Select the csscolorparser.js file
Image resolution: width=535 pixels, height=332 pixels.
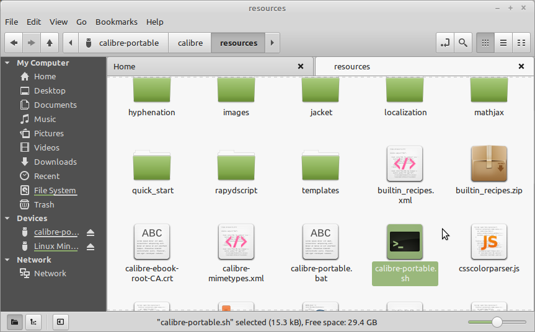click(489, 248)
